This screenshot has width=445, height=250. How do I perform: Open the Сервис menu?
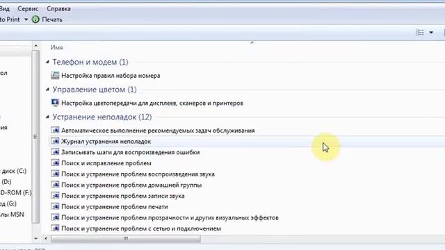[x=28, y=9]
